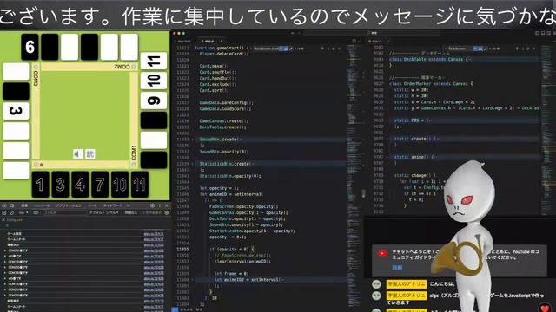Pick the revealed 6 card in the top row
The height and width of the screenshot is (312, 556).
click(x=30, y=47)
